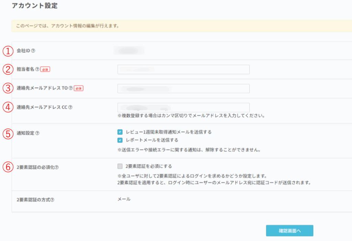Open the help icon next to 2要素認証の必須化
The height and width of the screenshot is (241, 352).
(x=56, y=168)
